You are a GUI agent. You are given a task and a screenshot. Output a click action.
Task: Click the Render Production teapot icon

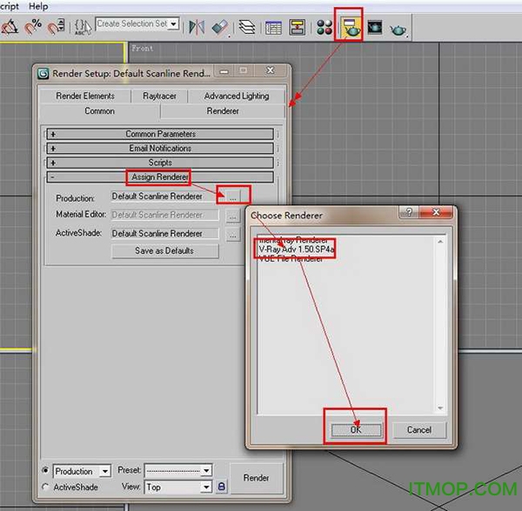(398, 30)
